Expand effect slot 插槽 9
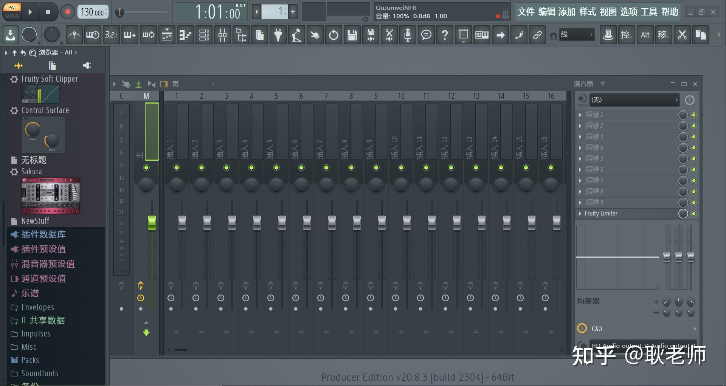Viewport: 726px width, 386px height. click(580, 202)
